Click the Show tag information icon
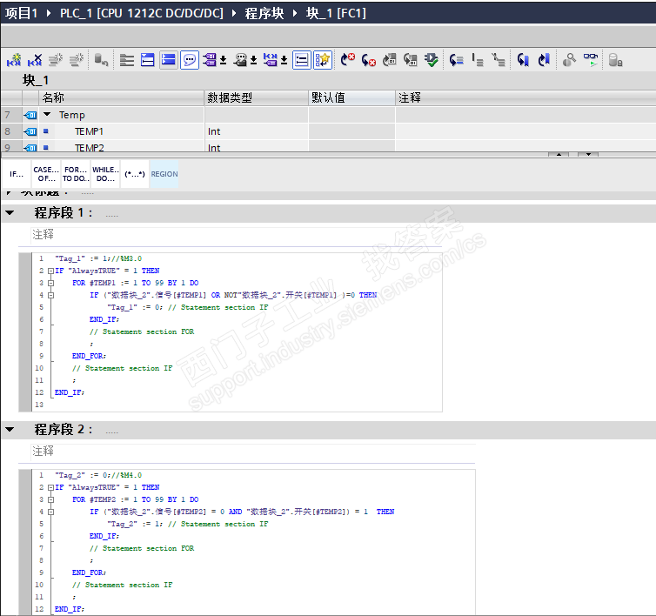 coord(240,60)
